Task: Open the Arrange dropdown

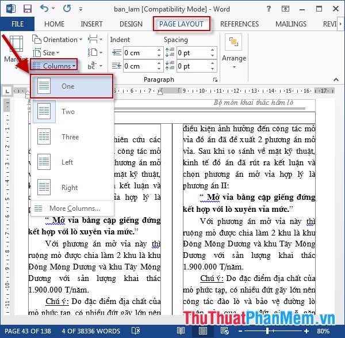Action: pyautogui.click(x=234, y=52)
